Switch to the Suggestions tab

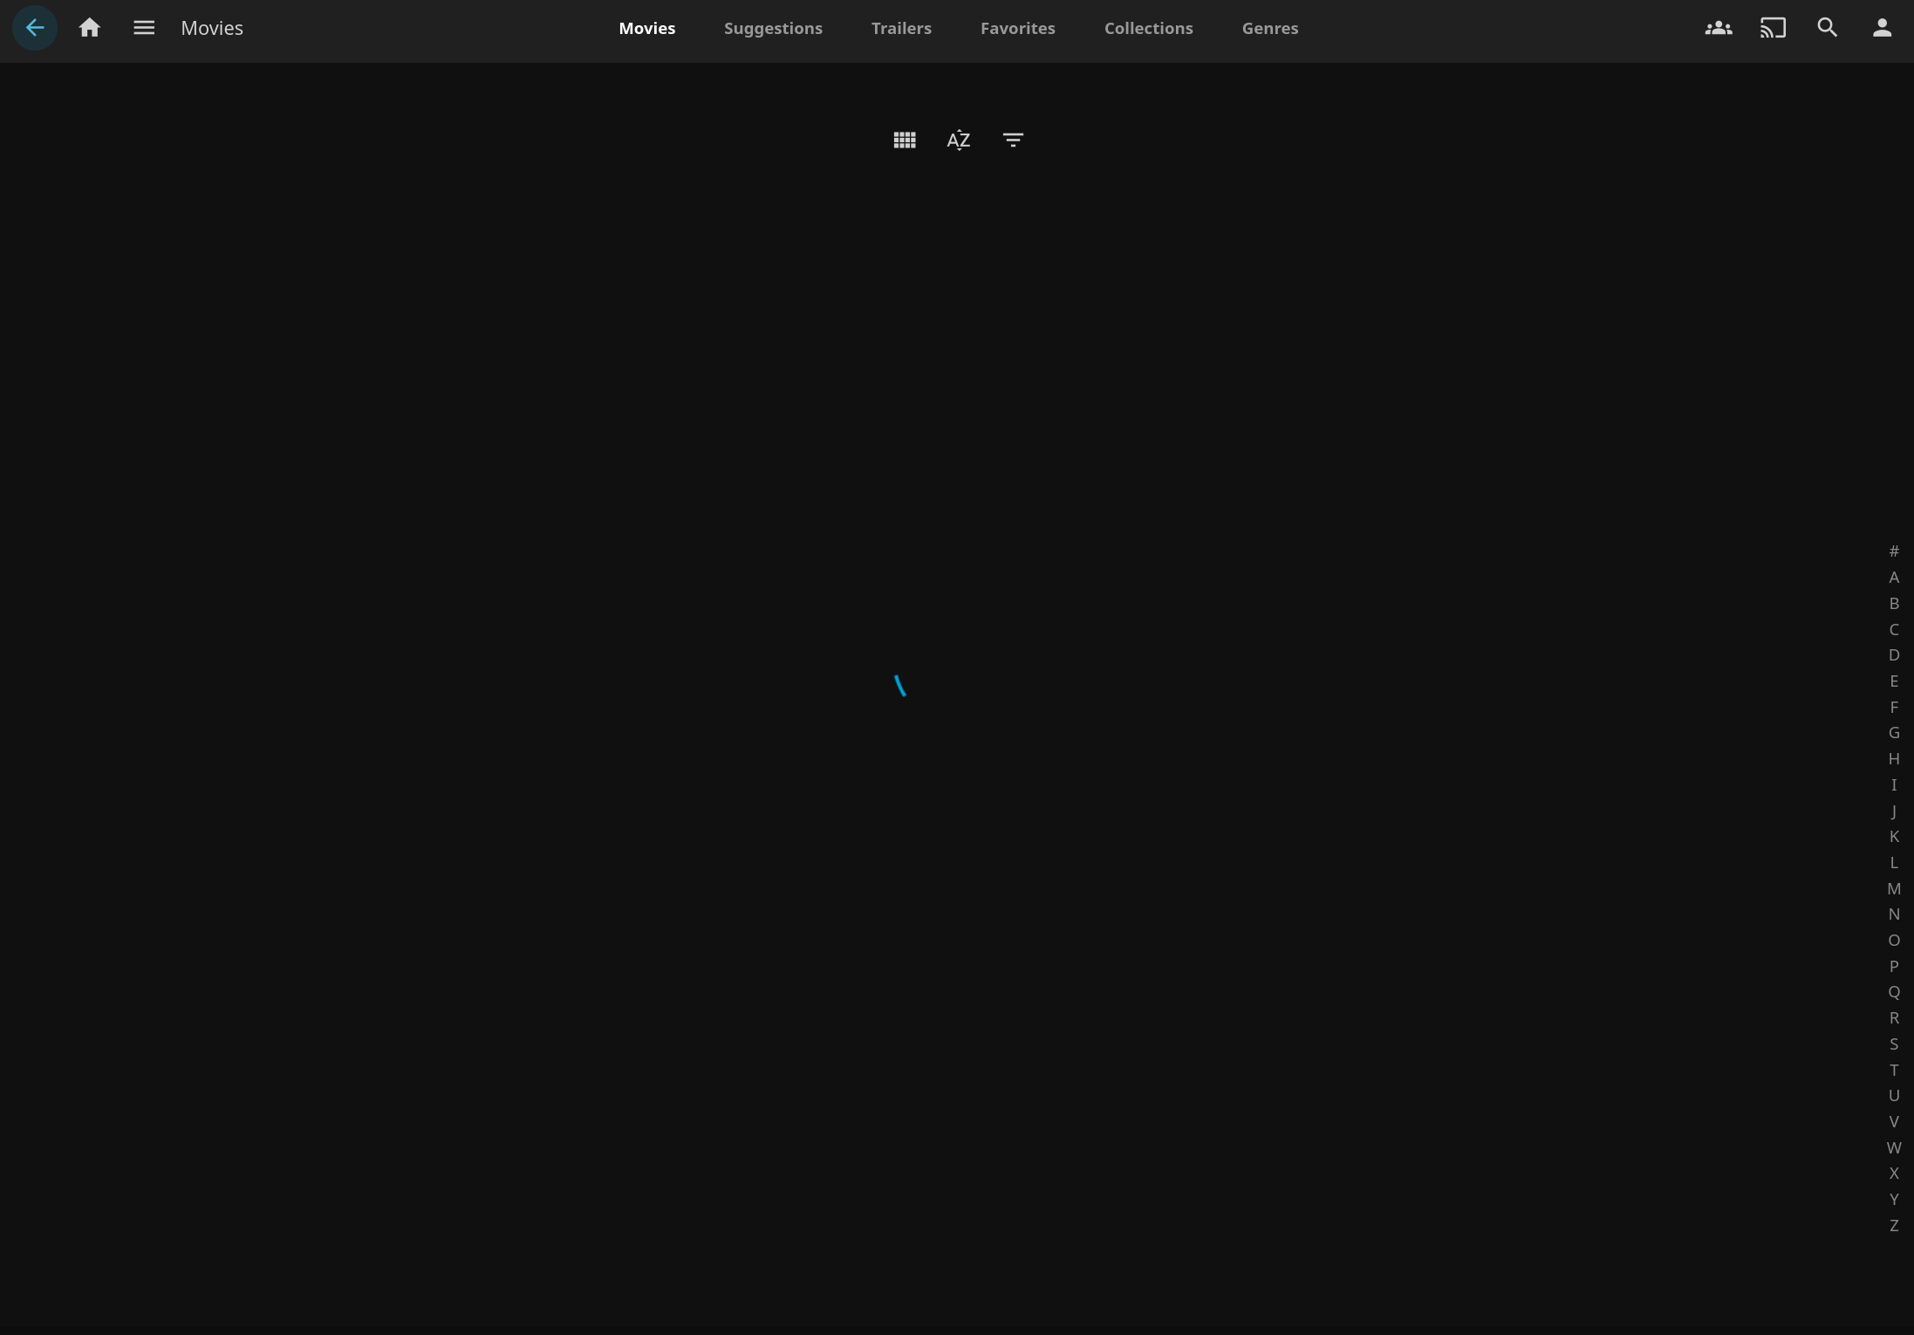pyautogui.click(x=772, y=28)
